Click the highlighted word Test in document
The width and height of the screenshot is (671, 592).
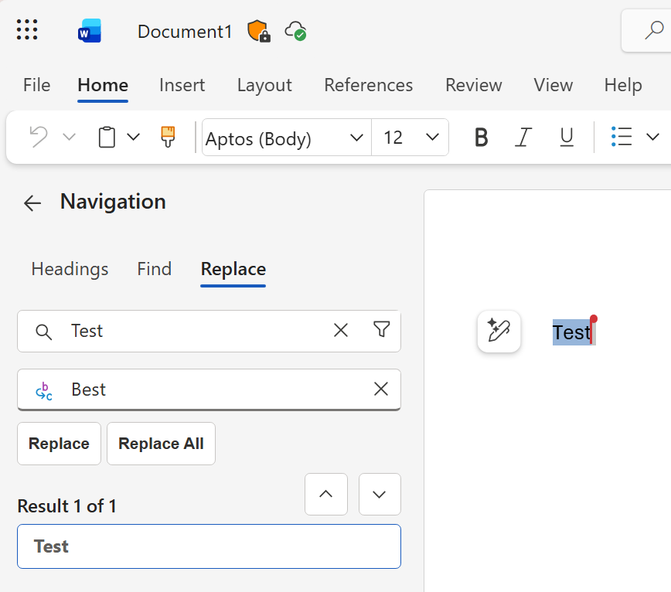pos(572,332)
